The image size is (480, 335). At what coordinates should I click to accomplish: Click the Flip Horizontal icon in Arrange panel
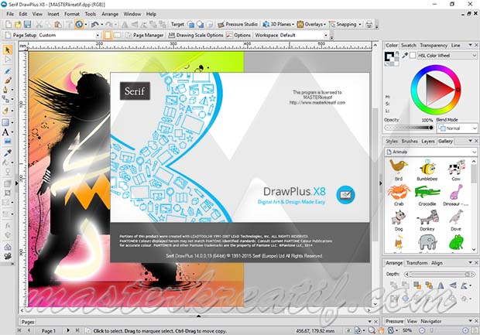(441, 285)
